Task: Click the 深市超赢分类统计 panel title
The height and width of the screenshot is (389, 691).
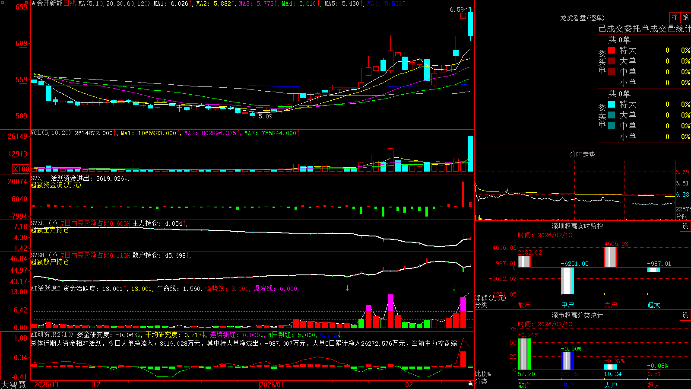Action: click(x=577, y=315)
